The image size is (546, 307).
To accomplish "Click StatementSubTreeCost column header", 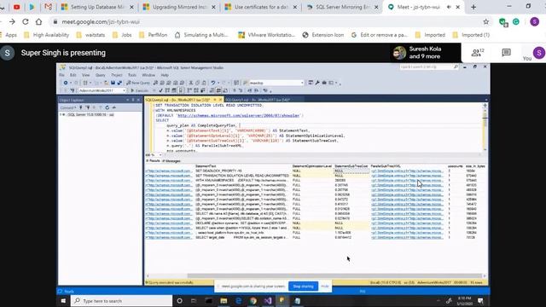I will [x=351, y=166].
